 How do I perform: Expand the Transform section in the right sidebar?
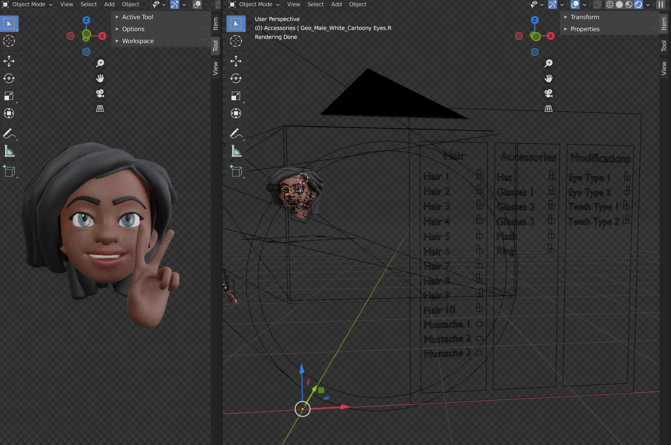[585, 17]
